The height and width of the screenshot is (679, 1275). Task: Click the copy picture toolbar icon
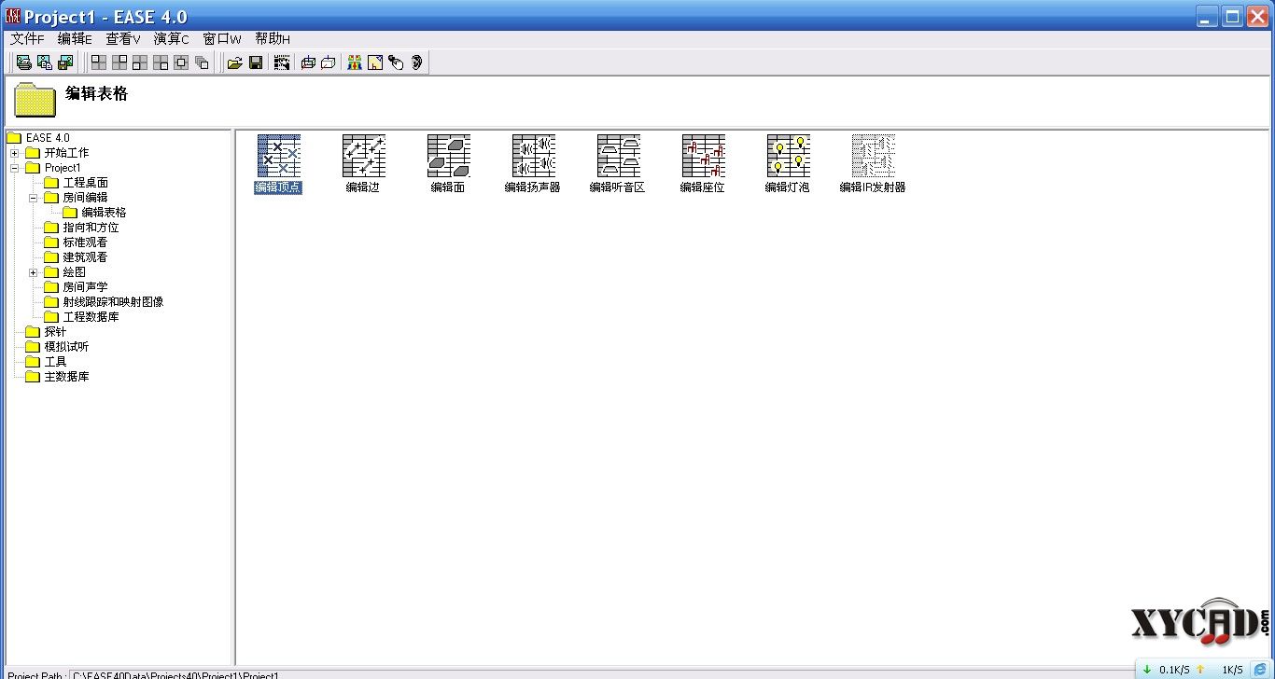(45, 62)
